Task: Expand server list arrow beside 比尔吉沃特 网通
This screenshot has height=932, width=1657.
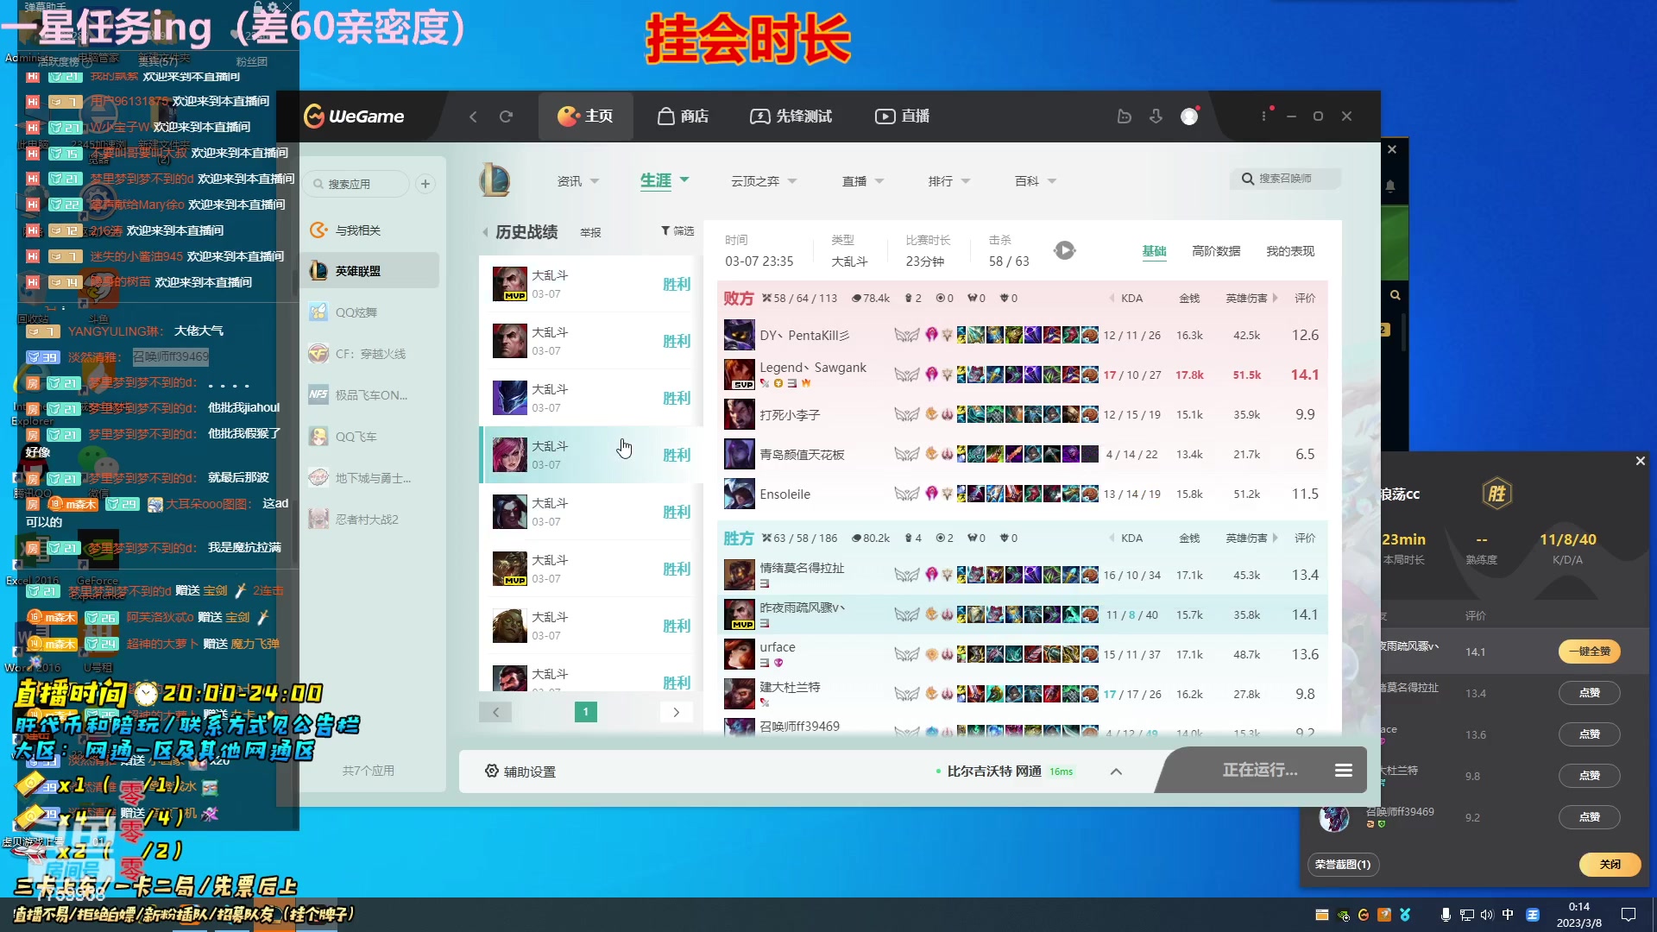Action: [x=1116, y=771]
